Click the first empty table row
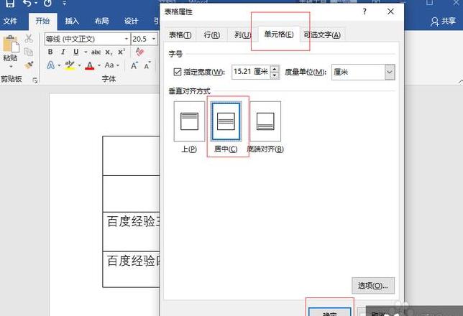 click(132, 156)
